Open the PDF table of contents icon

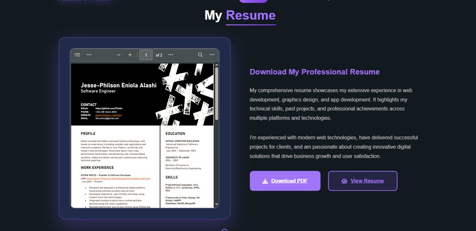click(x=78, y=55)
